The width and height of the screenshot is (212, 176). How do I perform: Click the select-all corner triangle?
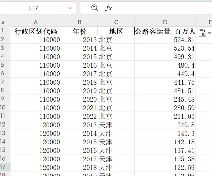coord(3,22)
